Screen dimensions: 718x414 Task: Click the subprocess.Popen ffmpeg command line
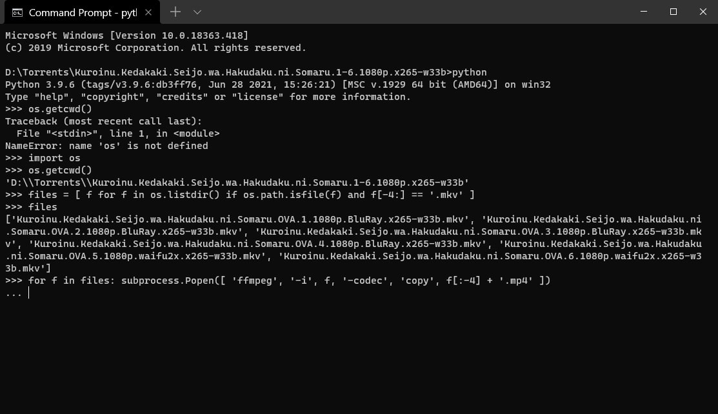tap(289, 281)
